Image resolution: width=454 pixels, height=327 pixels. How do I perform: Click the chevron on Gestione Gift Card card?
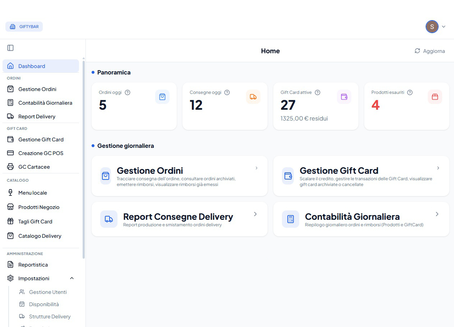tap(438, 168)
